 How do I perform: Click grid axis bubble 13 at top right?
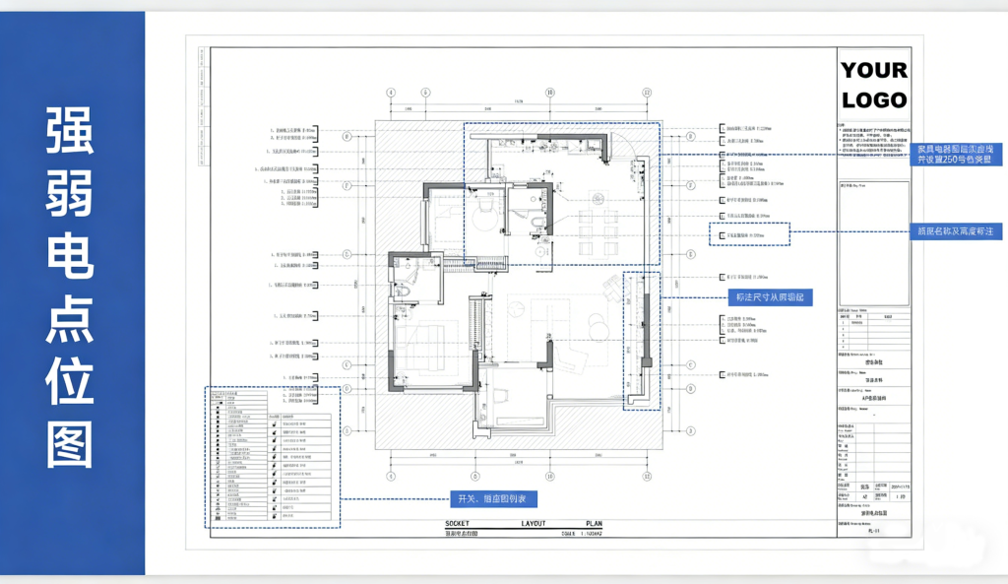(647, 93)
